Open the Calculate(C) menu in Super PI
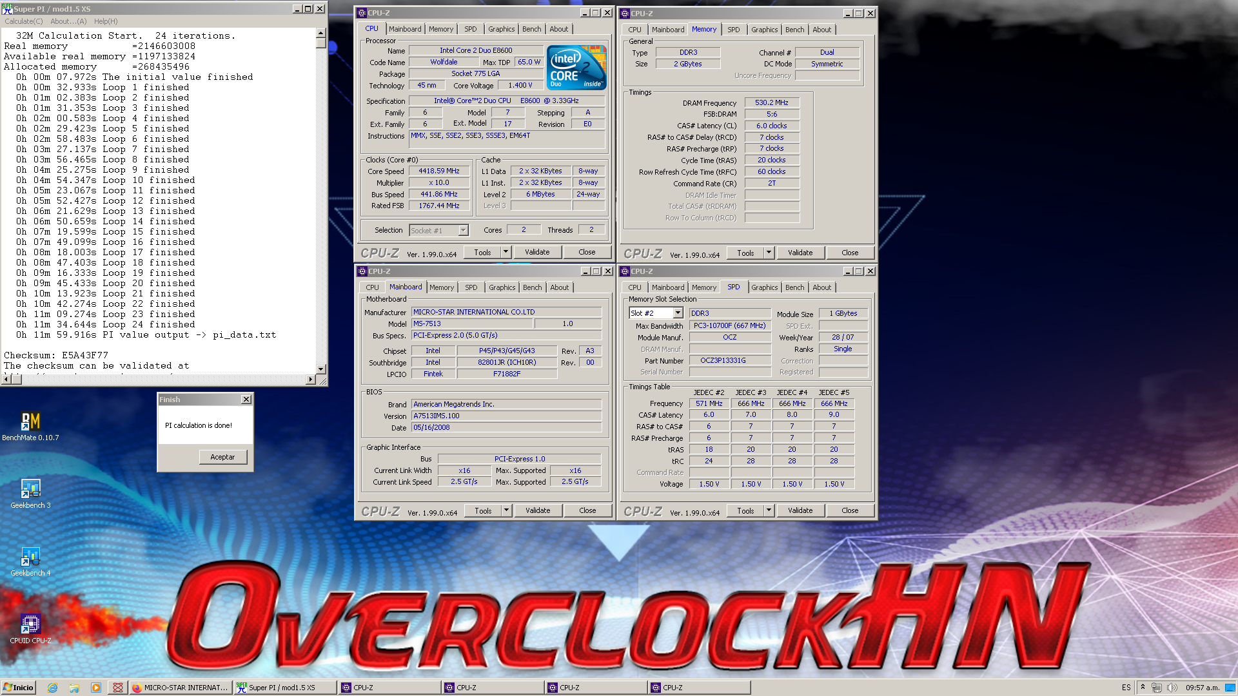1238x696 pixels. pyautogui.click(x=24, y=21)
